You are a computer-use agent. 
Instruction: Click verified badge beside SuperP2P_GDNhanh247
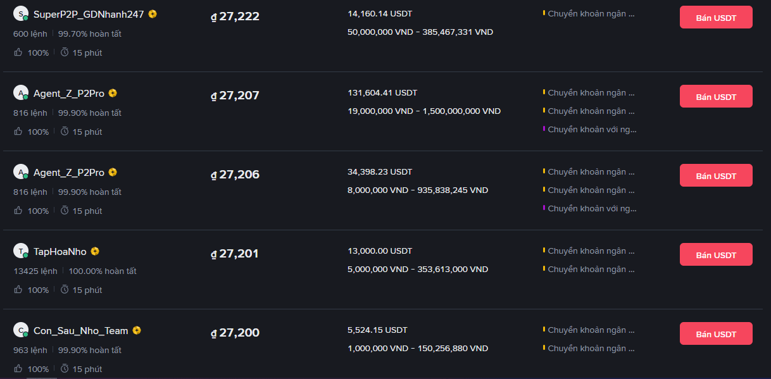[153, 14]
